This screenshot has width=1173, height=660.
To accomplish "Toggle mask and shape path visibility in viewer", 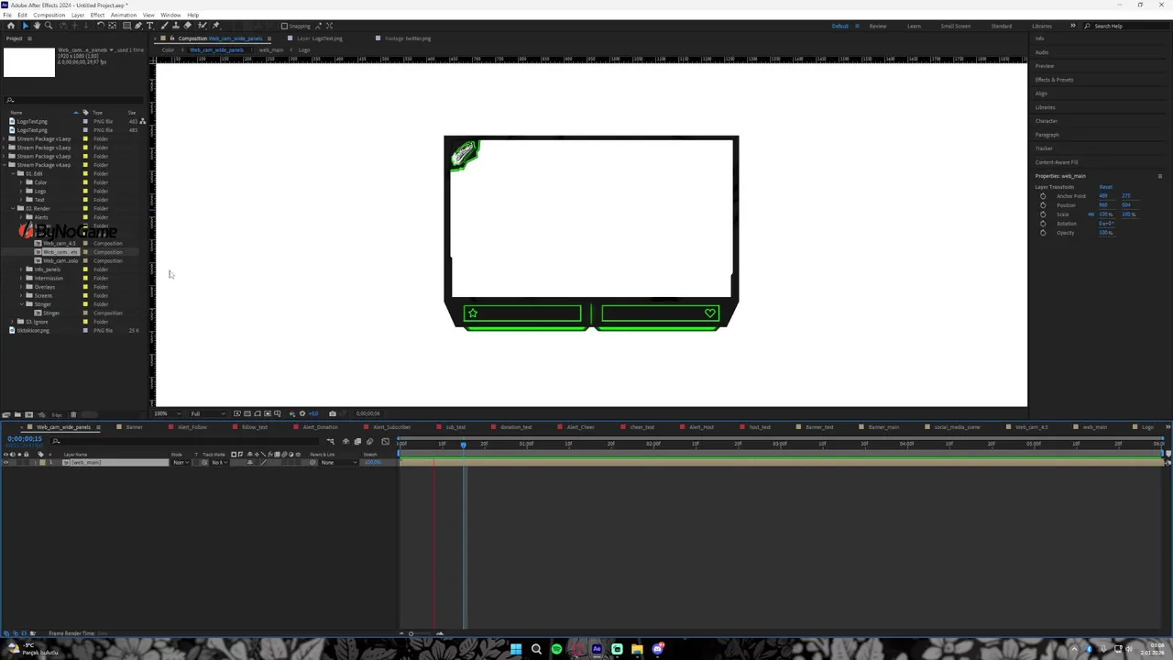I will [258, 413].
